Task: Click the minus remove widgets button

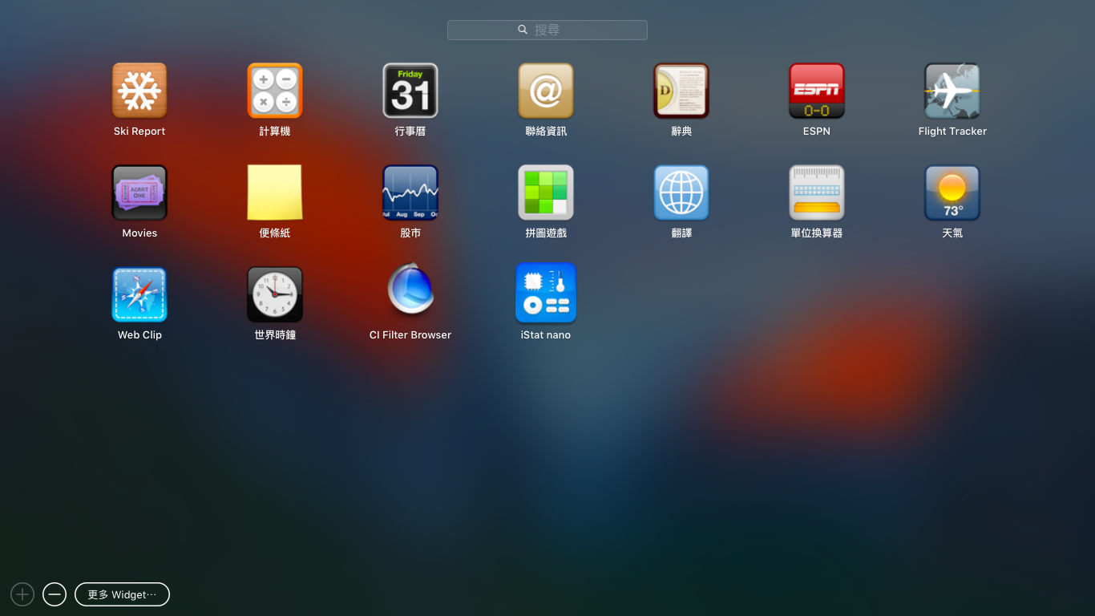Action: pos(55,594)
